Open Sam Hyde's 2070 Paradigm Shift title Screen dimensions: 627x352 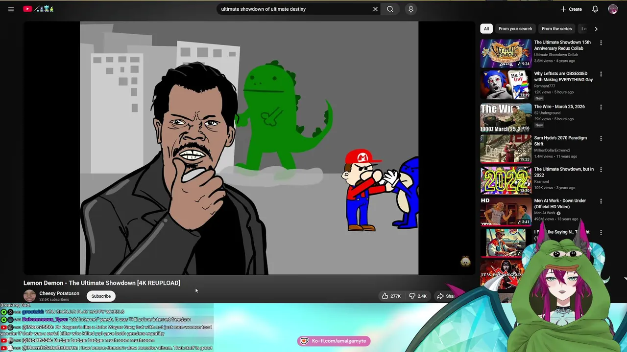(560, 141)
